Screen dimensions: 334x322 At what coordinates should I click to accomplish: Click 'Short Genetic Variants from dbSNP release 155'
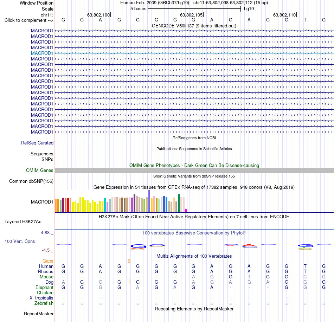(194, 176)
